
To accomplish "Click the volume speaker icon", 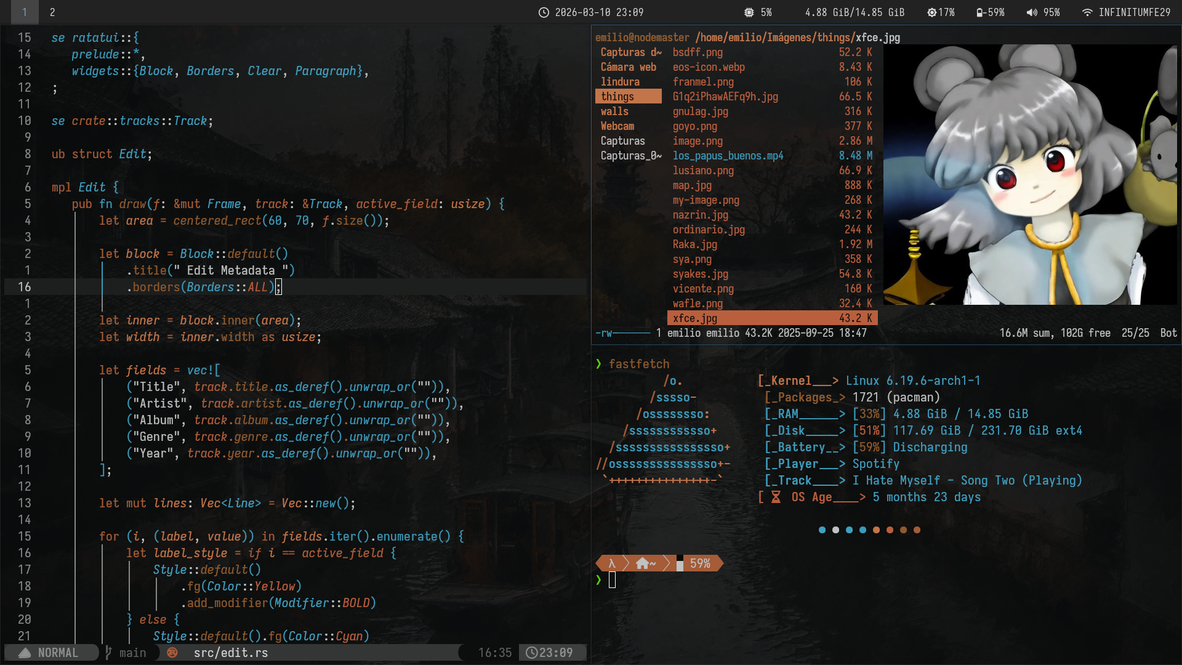I will (x=1032, y=12).
